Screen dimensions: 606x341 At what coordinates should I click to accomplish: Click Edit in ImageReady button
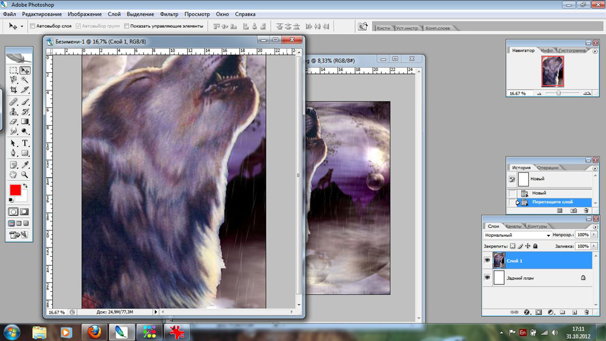coord(19,235)
